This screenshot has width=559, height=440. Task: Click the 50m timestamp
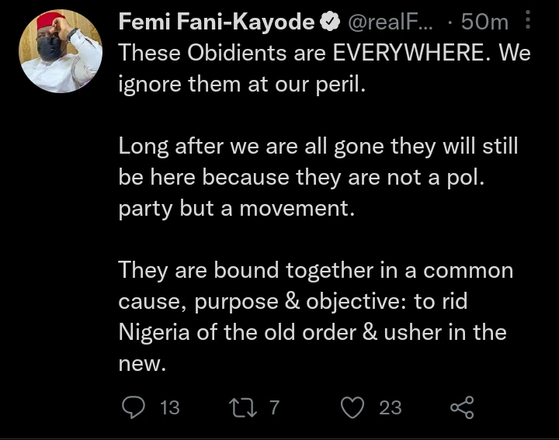pyautogui.click(x=484, y=23)
